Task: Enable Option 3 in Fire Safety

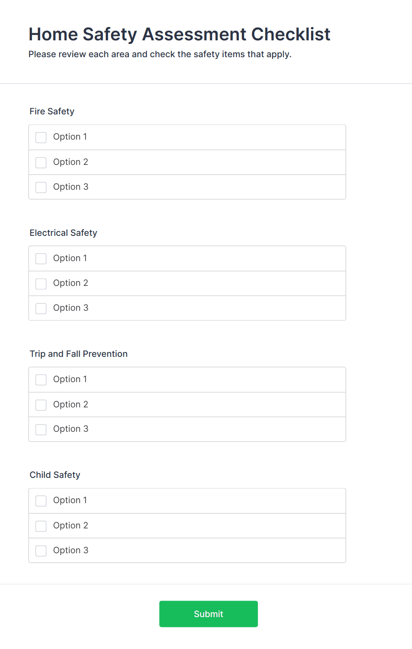Action: pyautogui.click(x=41, y=188)
